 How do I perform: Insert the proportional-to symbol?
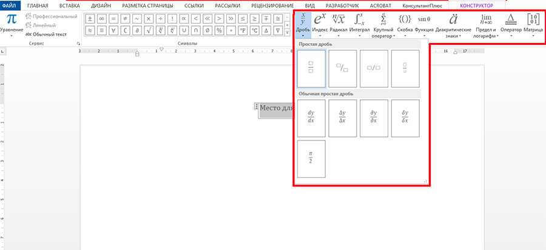click(x=184, y=19)
